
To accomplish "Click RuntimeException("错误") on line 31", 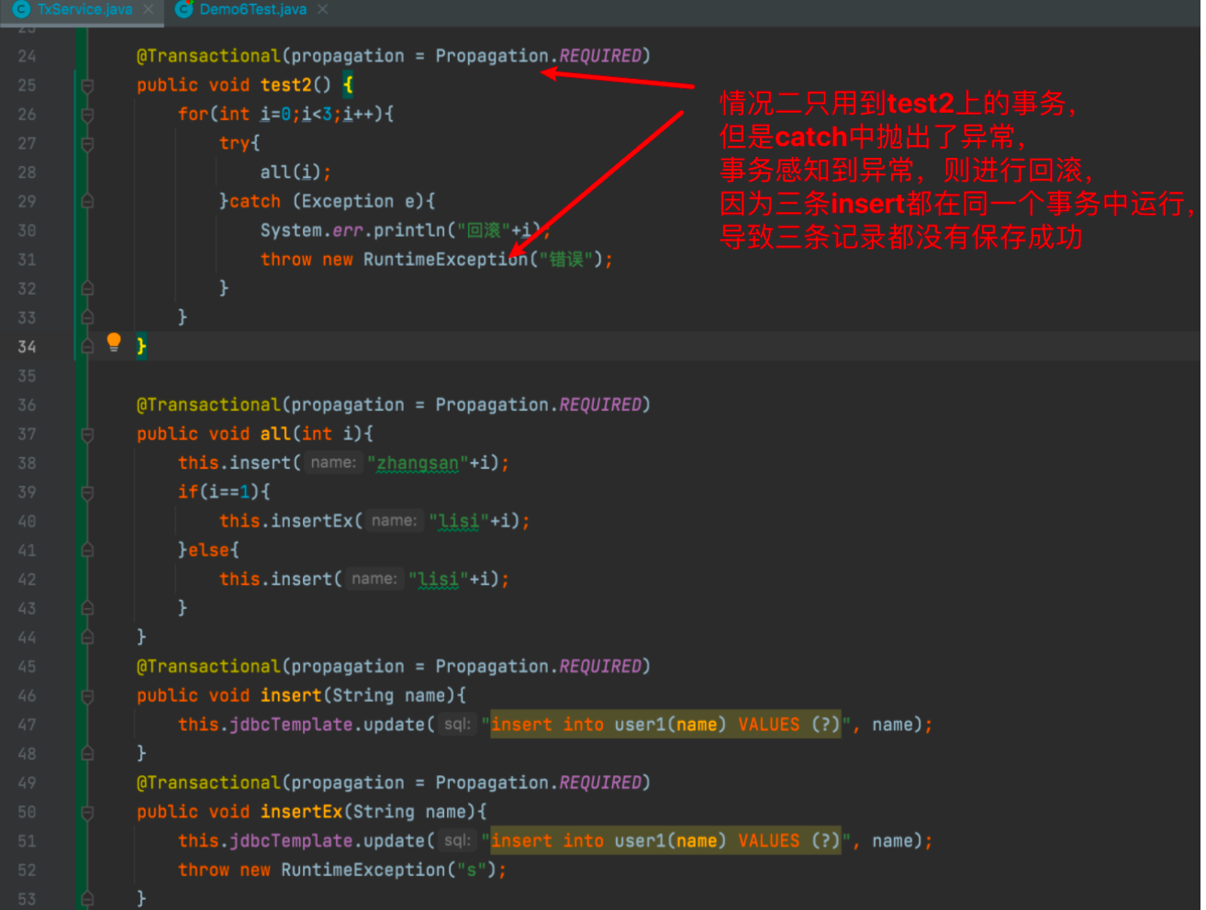I will click(x=483, y=260).
